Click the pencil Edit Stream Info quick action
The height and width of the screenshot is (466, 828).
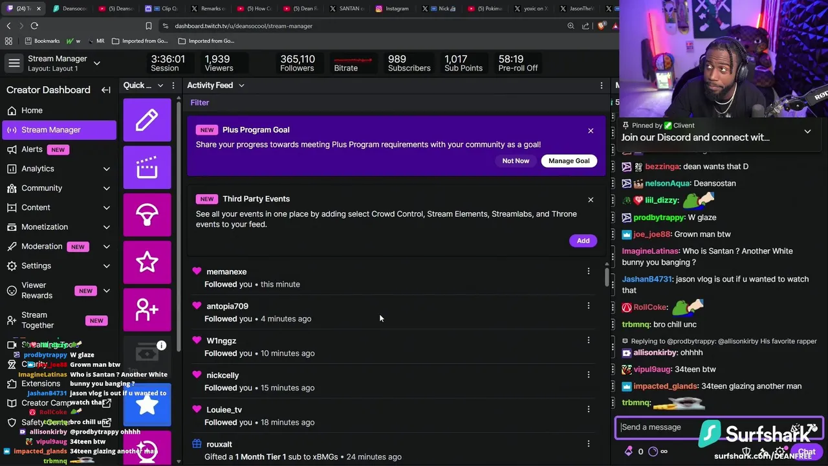[147, 120]
